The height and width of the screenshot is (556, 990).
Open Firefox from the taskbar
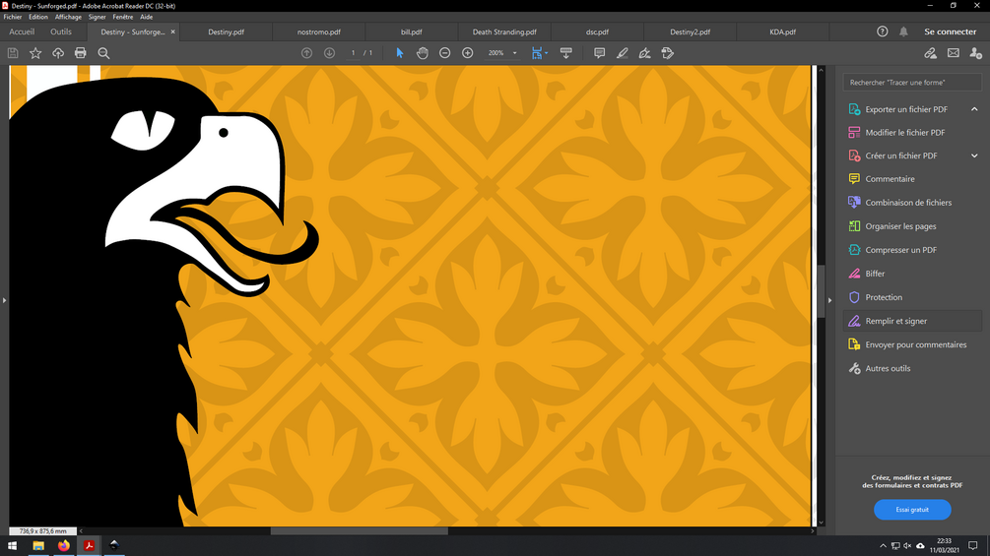[x=64, y=546]
